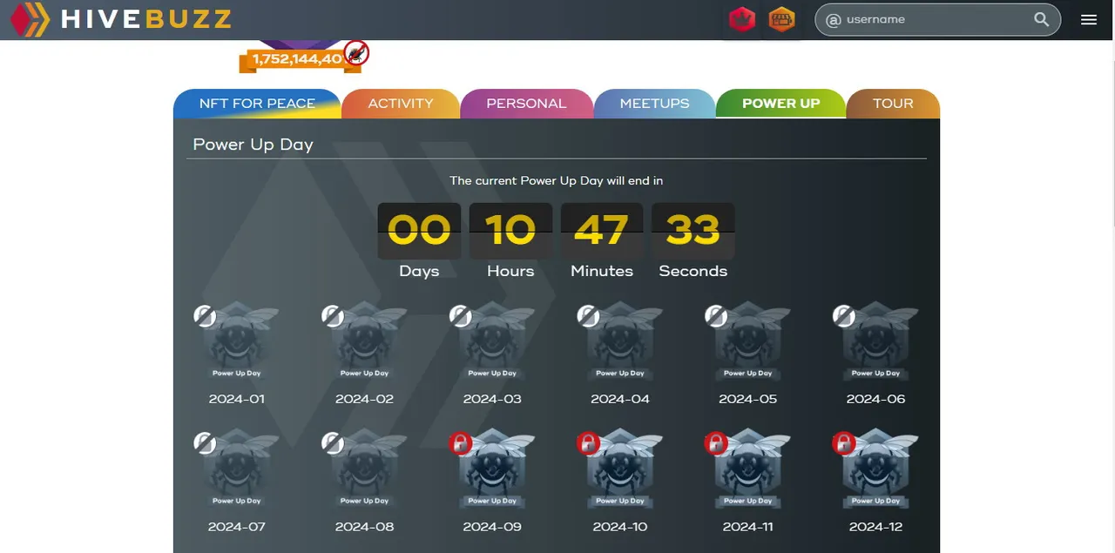The height and width of the screenshot is (553, 1115).
Task: Click the missed icon on 2024-04 badge
Action: pos(588,315)
